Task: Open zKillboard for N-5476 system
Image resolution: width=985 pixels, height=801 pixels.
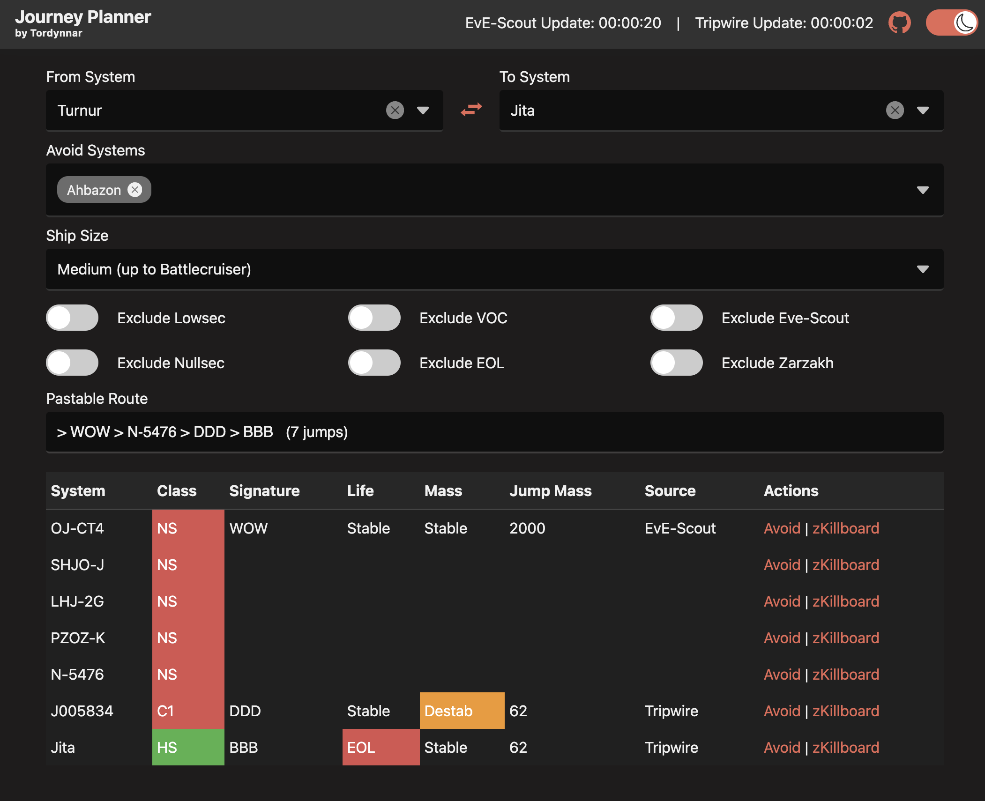Action: click(x=845, y=675)
